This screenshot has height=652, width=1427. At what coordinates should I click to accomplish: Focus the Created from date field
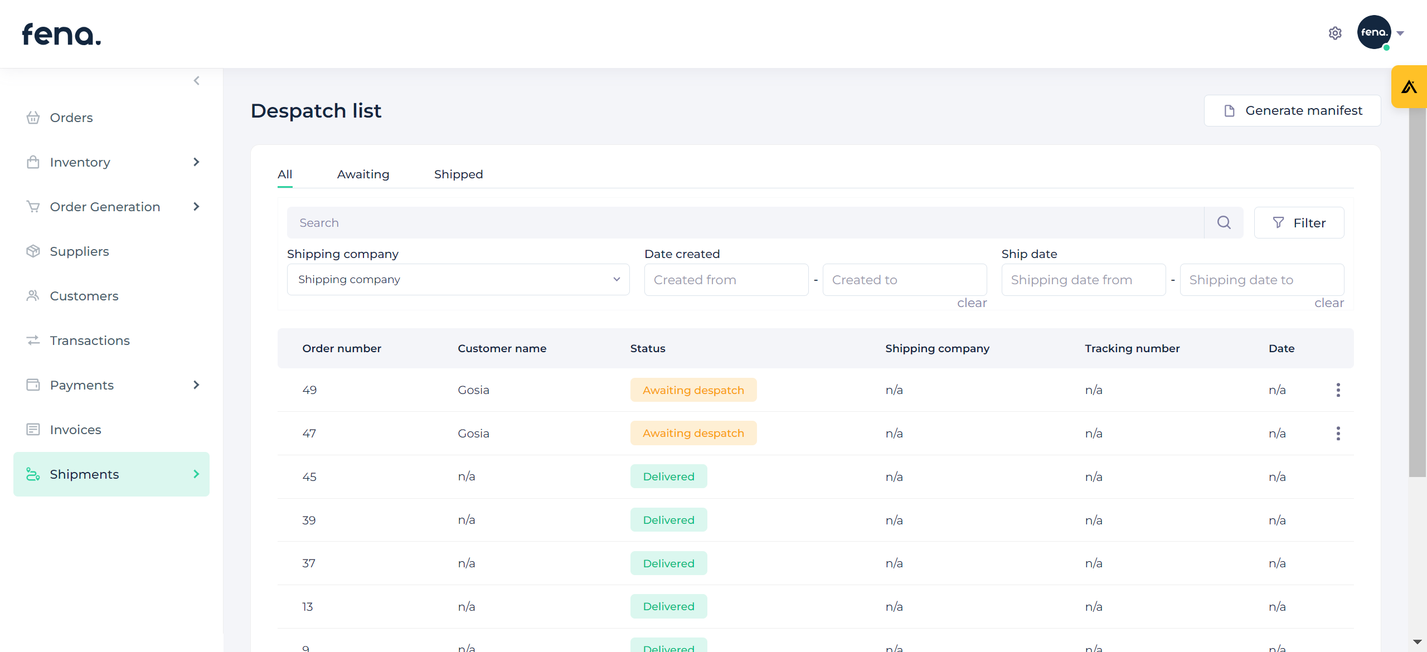click(x=726, y=280)
